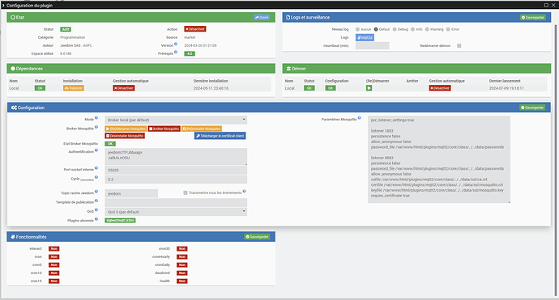This screenshot has height=300, width=559.
Task: Click help icon beside Prérequis label
Action: [x=176, y=52]
